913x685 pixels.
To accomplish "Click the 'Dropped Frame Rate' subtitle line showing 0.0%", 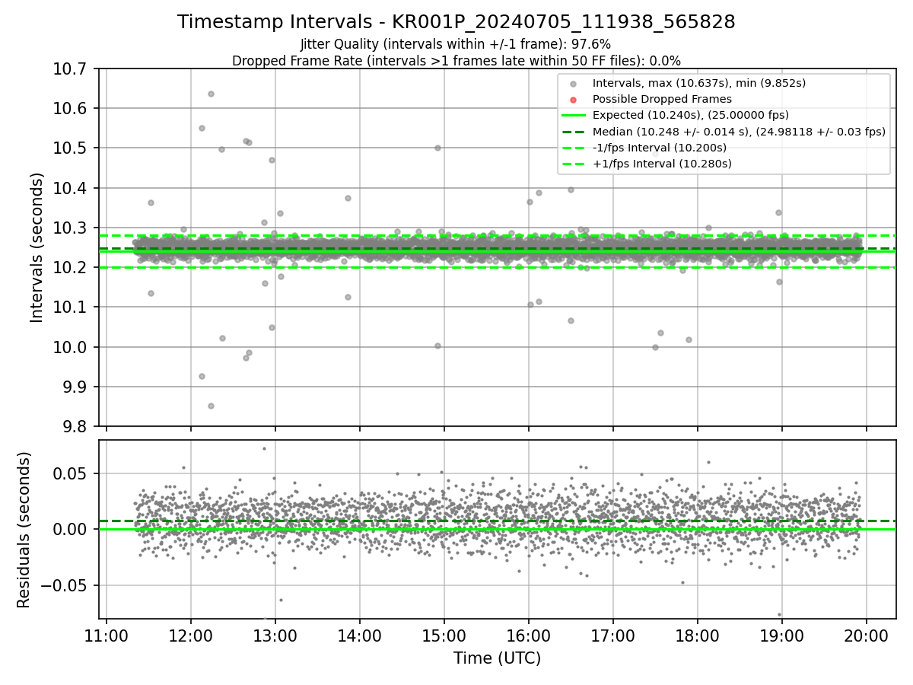I will [456, 60].
